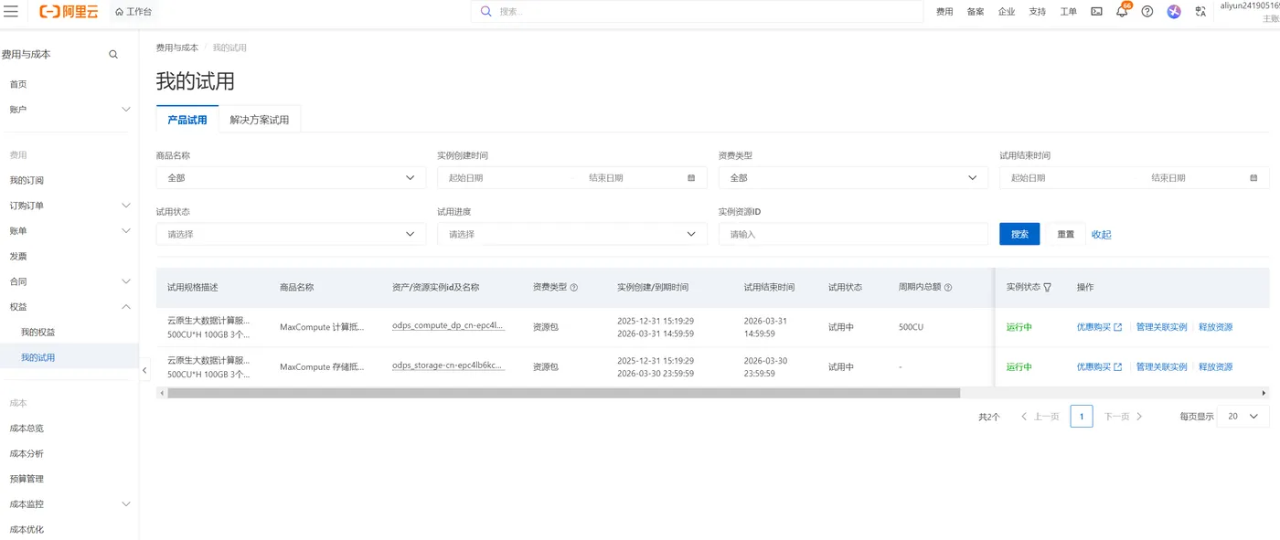
Task: Open the 工单 top menu
Action: 1068,12
